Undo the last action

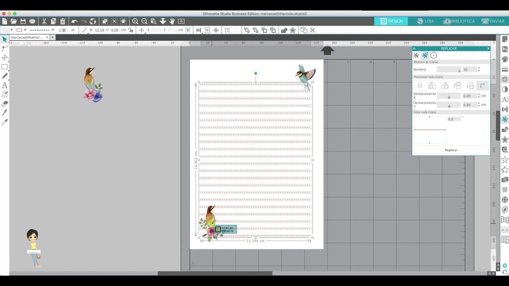[74, 21]
